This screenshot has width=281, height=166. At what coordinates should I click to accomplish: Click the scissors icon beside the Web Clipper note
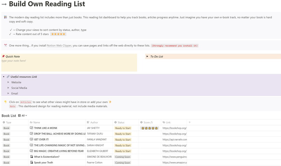click(5, 45)
